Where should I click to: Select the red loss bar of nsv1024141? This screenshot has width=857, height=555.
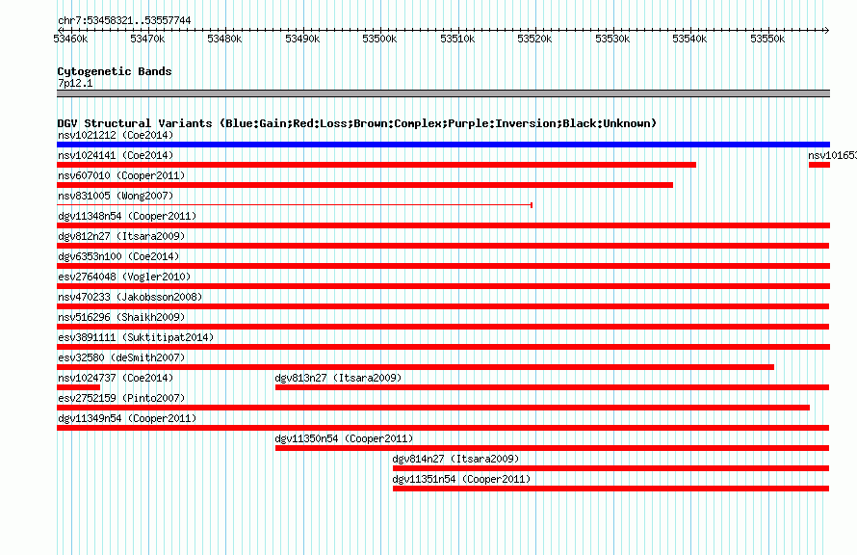point(377,165)
